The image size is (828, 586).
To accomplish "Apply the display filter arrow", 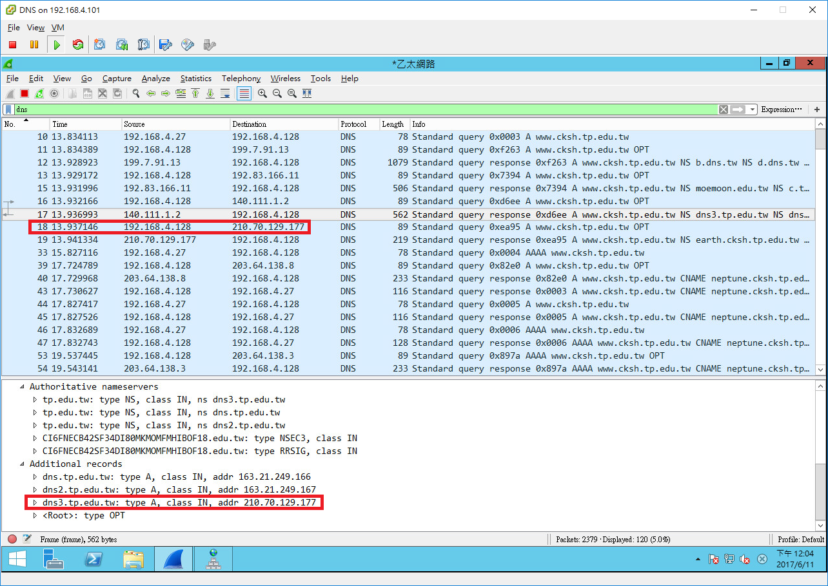I will [738, 109].
